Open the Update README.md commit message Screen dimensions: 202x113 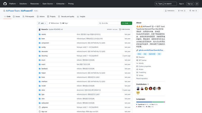point(56,29)
